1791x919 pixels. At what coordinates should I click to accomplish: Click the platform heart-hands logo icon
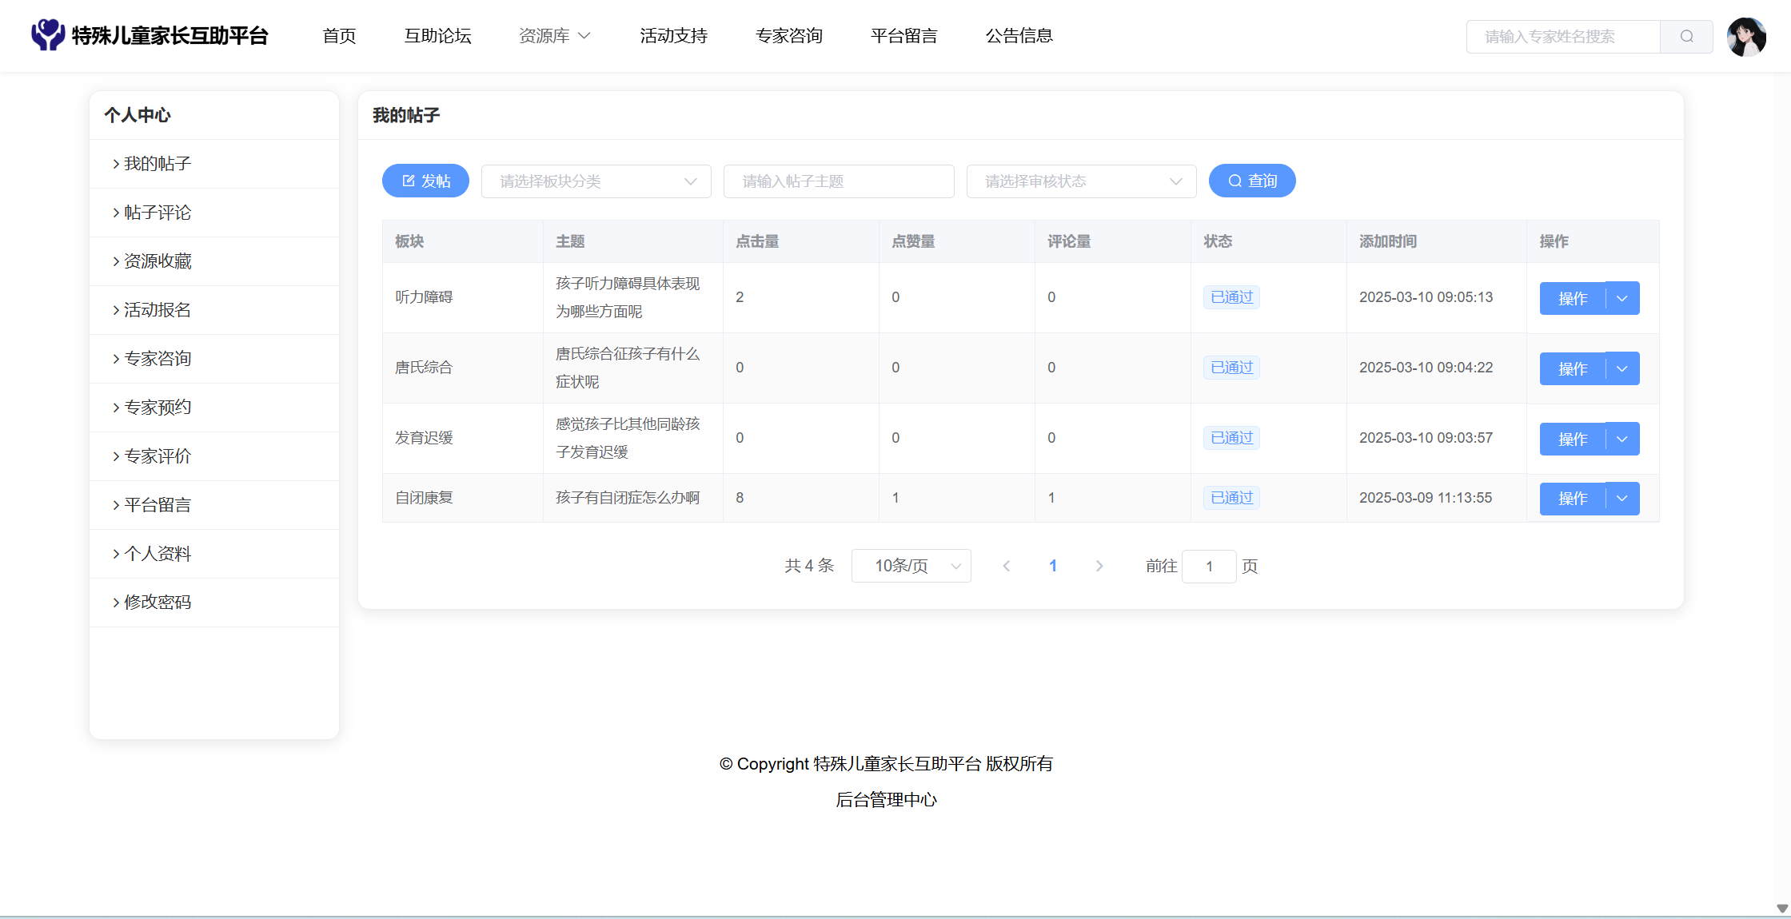48,35
